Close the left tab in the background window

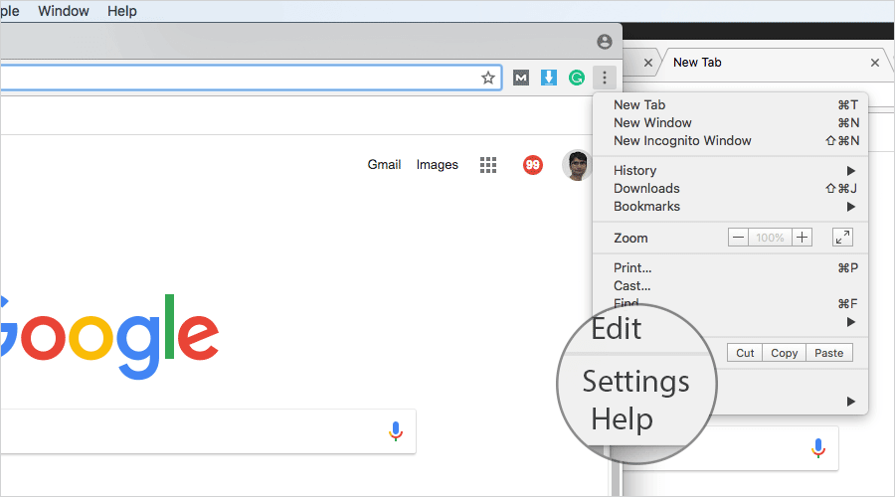(x=647, y=63)
